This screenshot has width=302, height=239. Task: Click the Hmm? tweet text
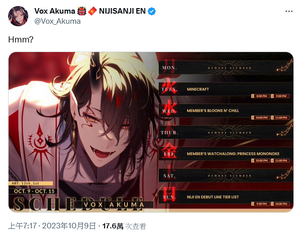pyautogui.click(x=21, y=39)
